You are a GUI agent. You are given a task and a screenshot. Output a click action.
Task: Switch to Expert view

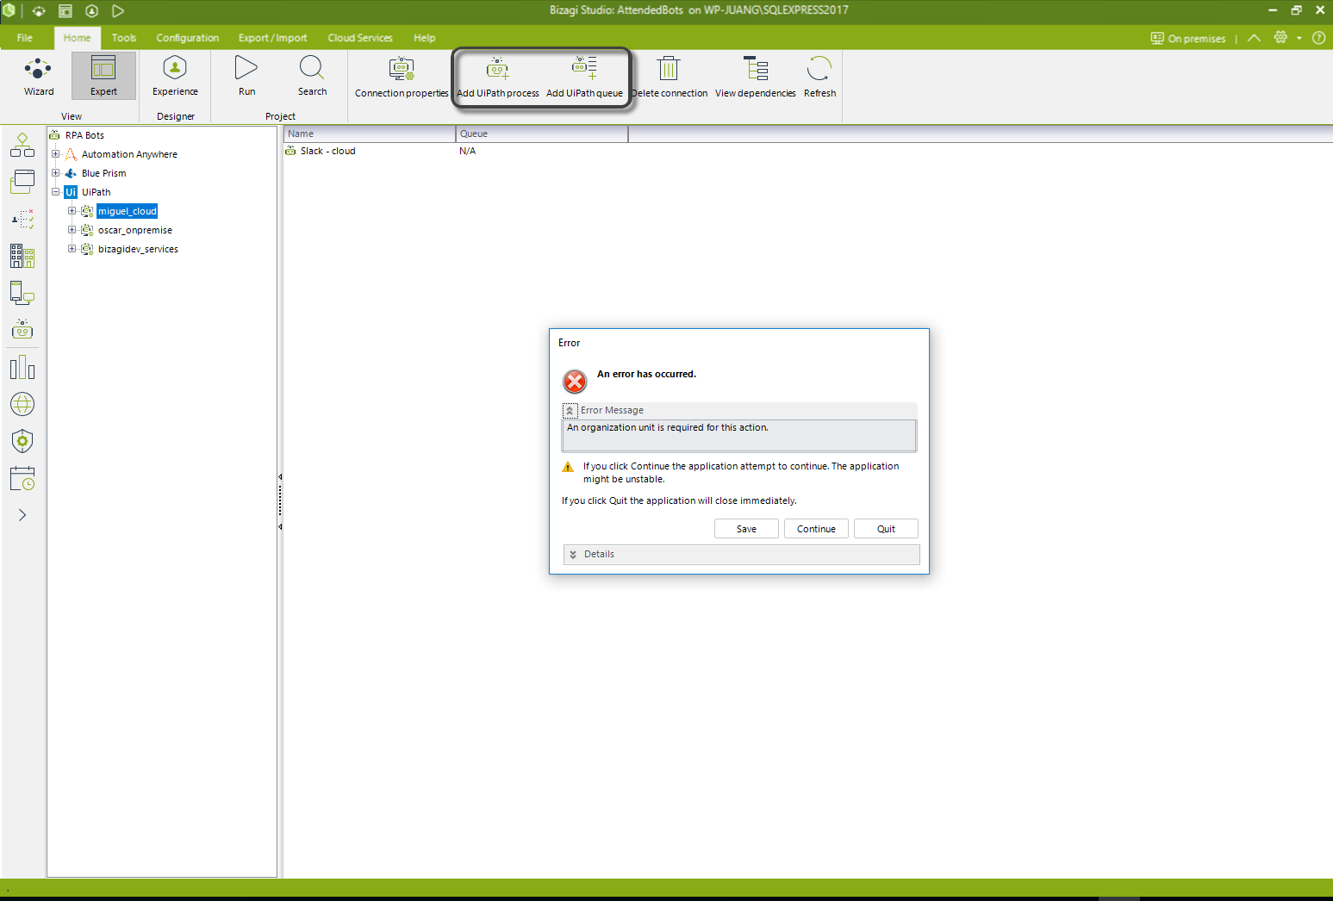coord(103,76)
